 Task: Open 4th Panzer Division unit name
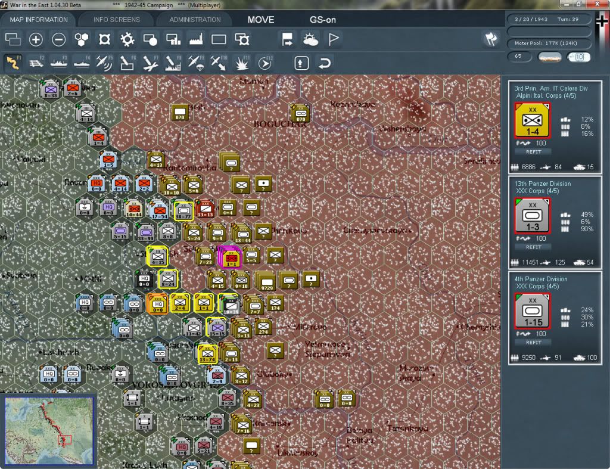541,279
